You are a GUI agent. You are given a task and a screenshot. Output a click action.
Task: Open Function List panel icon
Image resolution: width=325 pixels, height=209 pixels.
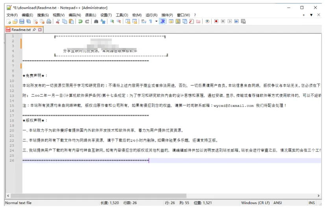[192, 21]
